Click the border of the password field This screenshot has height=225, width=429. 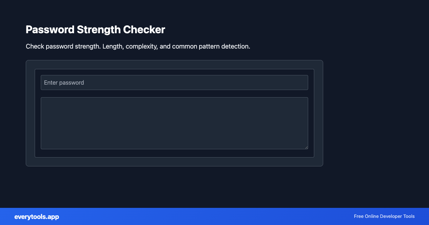pos(174,75)
